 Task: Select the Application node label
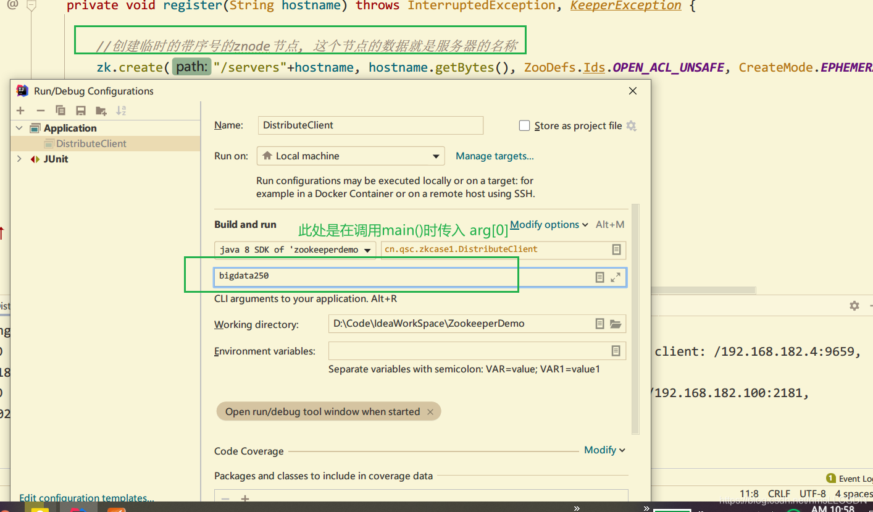pos(70,128)
